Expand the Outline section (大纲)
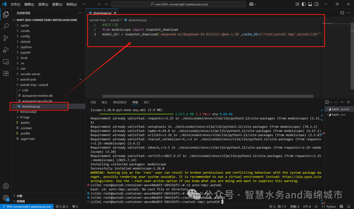The height and width of the screenshot is (209, 354). tap(49, 196)
